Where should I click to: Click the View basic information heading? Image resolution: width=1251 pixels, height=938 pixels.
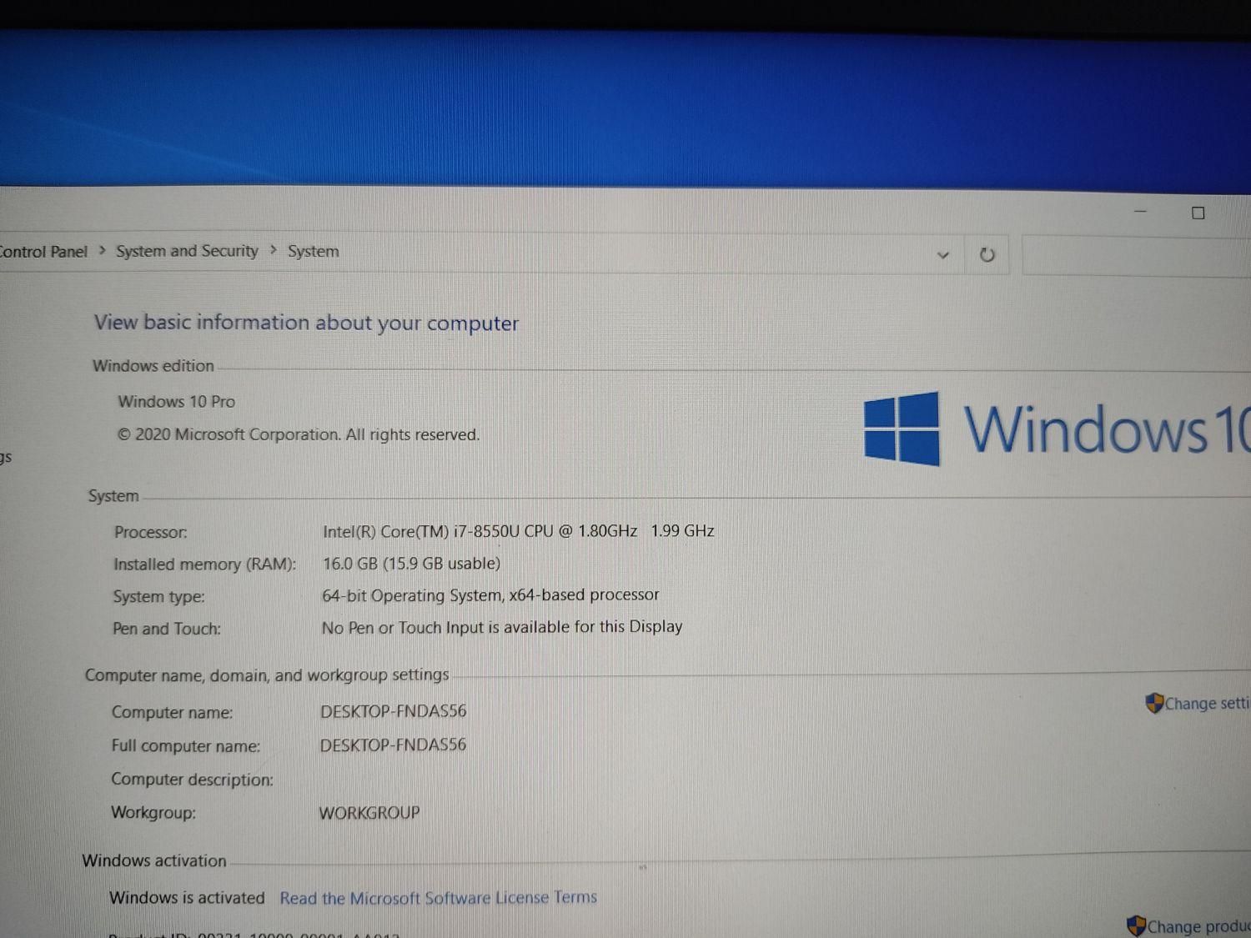[306, 323]
